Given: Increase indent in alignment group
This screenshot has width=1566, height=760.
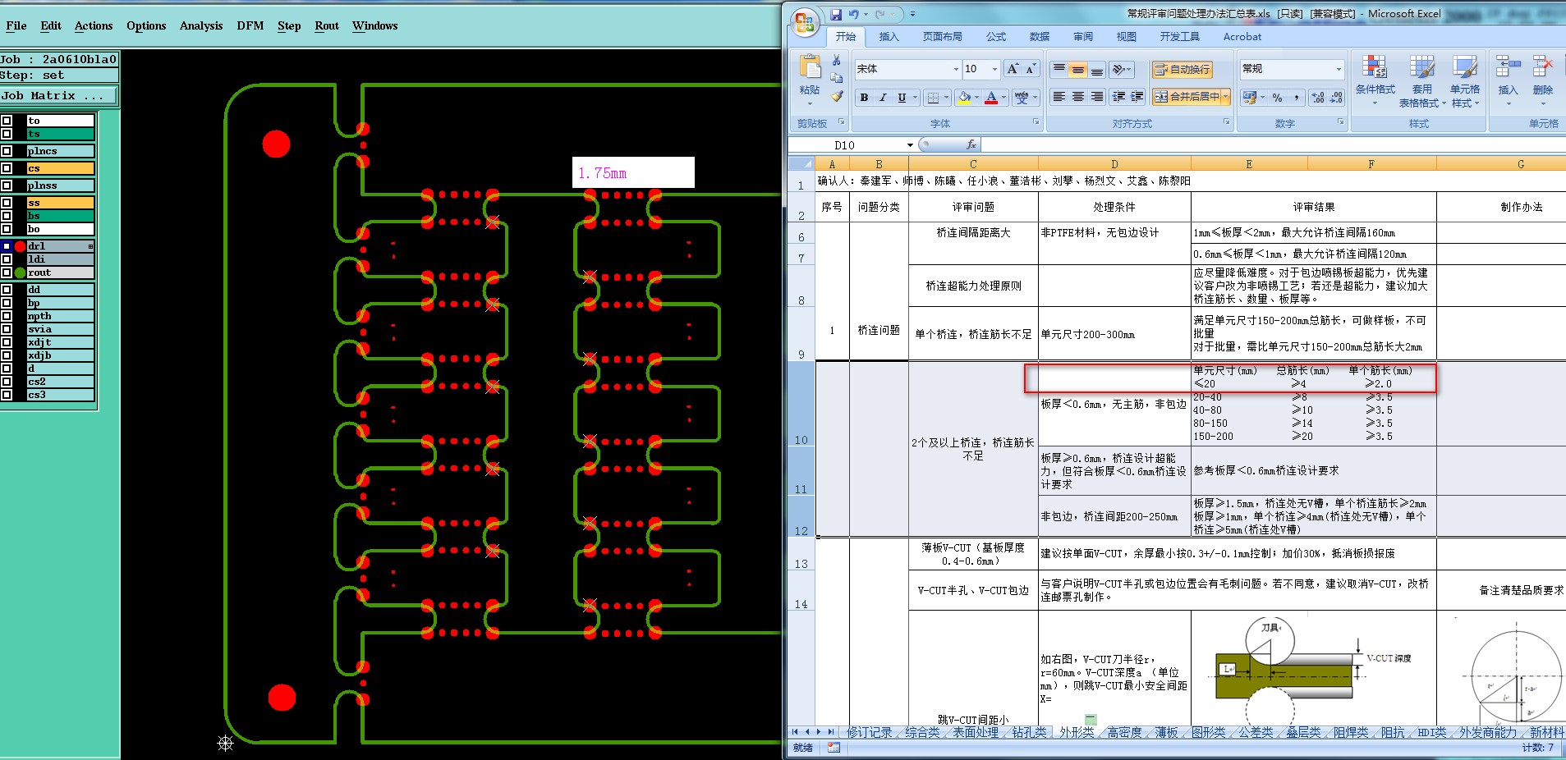Looking at the screenshot, I should [1137, 97].
